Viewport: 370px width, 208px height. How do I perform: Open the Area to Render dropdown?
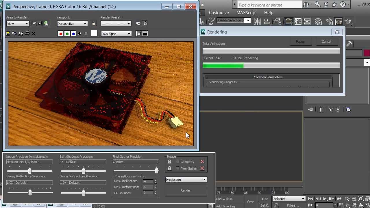(x=18, y=24)
